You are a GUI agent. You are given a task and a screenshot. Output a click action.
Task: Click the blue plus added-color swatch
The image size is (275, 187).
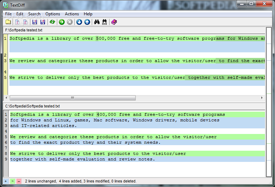6,181
